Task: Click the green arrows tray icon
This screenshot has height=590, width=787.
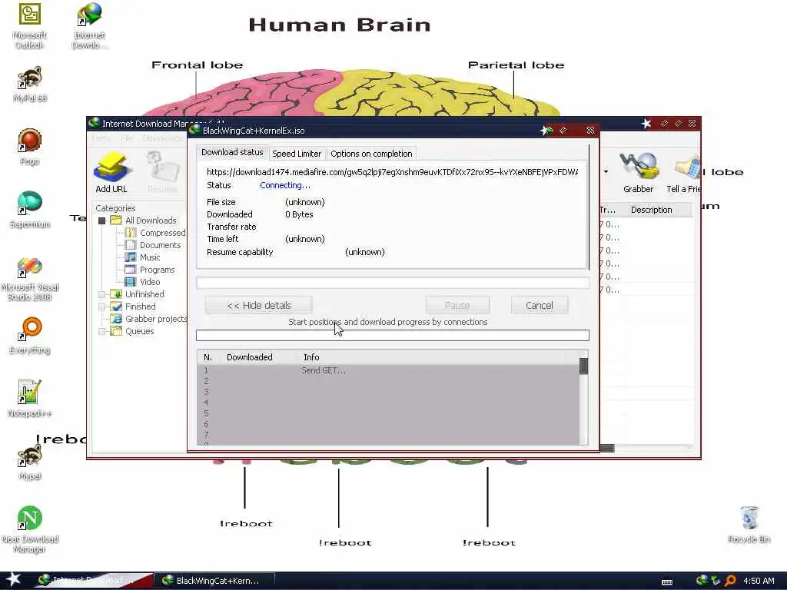Action: (x=716, y=581)
